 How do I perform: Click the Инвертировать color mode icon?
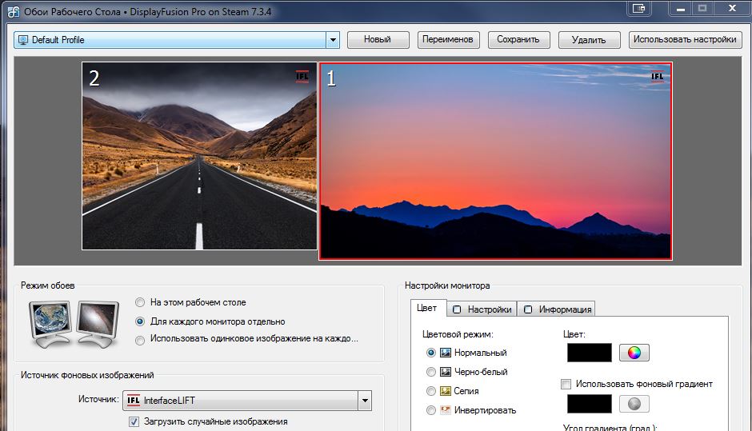tap(446, 410)
